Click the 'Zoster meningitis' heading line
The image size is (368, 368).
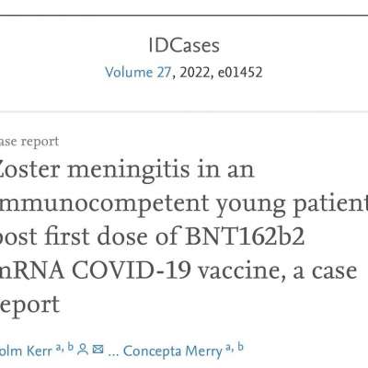click(x=127, y=169)
